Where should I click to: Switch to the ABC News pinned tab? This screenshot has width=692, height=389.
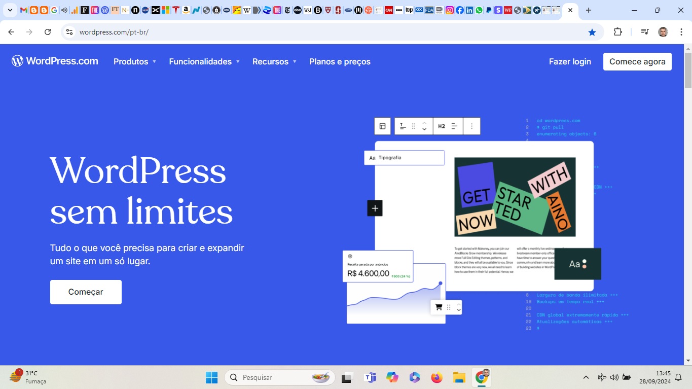point(298,10)
